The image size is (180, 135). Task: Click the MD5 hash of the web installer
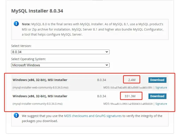tap(131, 88)
